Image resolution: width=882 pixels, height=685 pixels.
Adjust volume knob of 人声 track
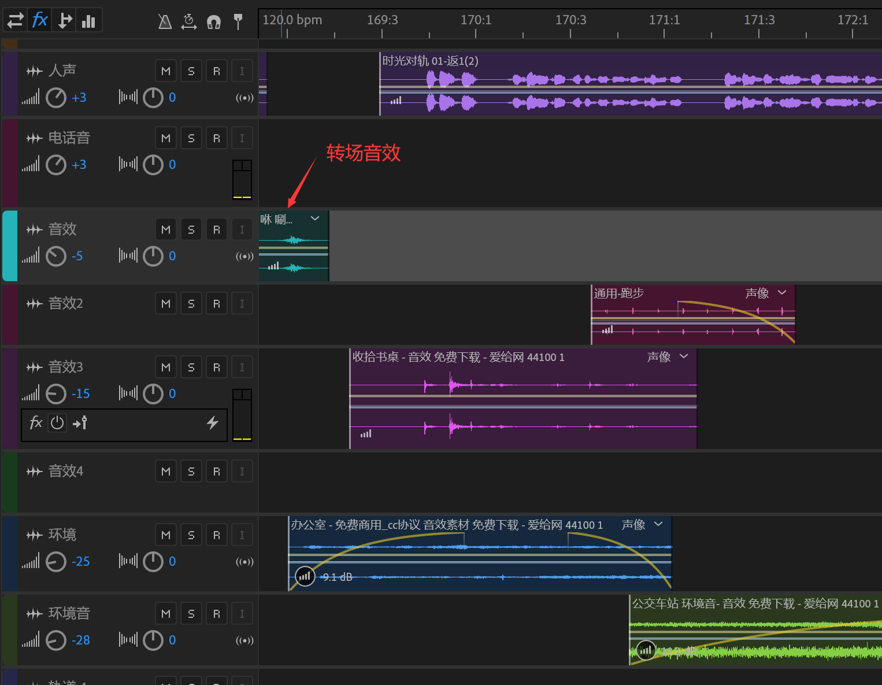tap(56, 98)
